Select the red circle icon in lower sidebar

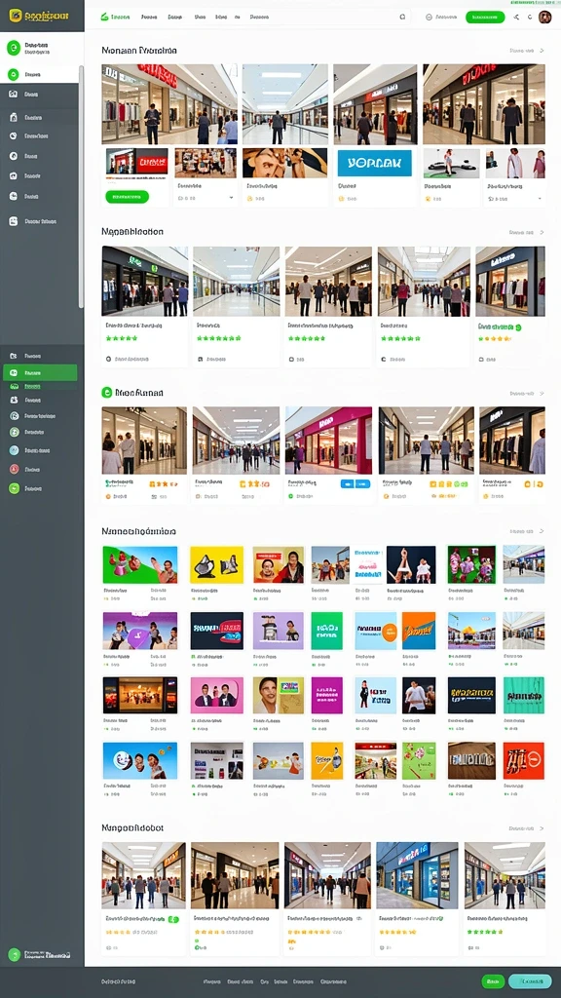point(14,469)
